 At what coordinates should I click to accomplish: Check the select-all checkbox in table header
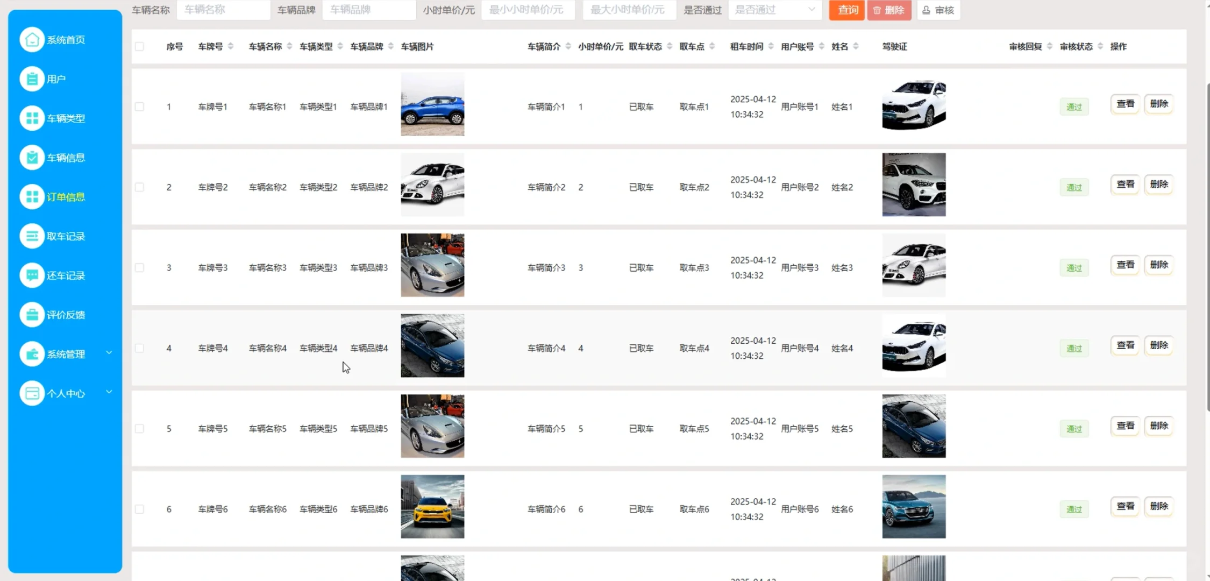point(139,46)
